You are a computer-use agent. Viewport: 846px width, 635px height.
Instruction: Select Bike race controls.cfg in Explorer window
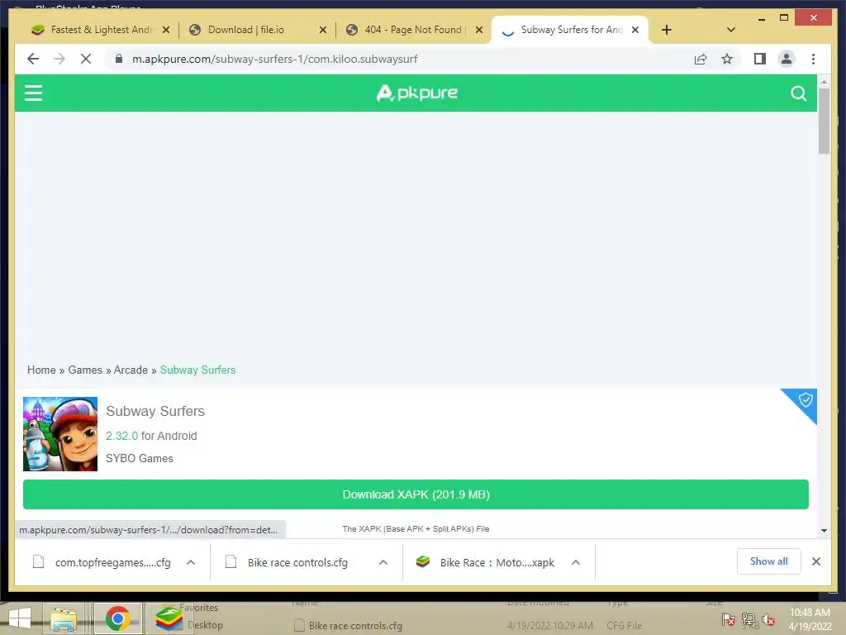point(355,626)
